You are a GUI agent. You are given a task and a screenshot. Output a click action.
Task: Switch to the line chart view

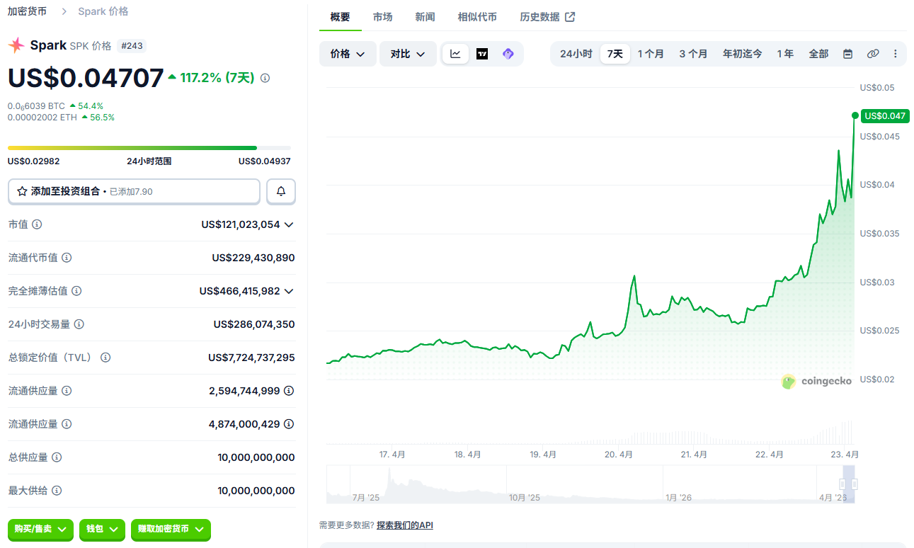coord(455,54)
